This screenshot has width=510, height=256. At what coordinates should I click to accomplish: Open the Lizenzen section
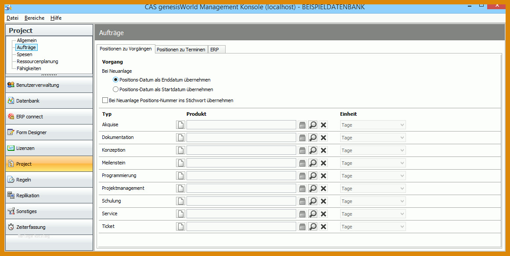point(49,148)
